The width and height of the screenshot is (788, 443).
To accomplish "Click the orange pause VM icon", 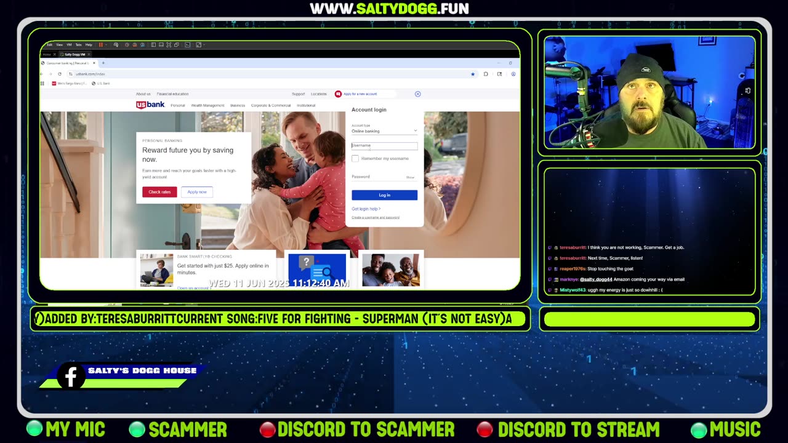I will (100, 45).
